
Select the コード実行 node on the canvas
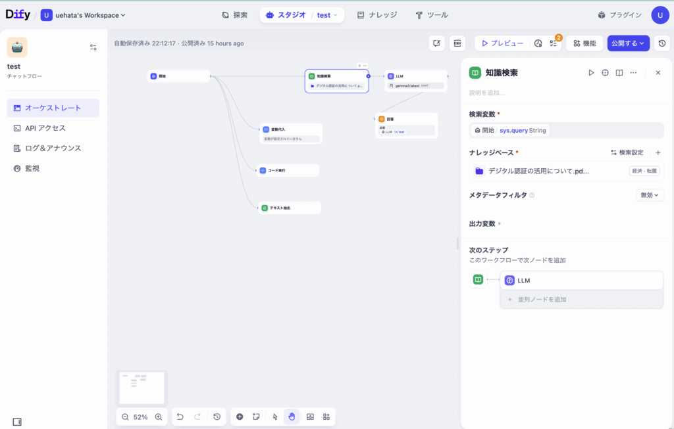(288, 170)
